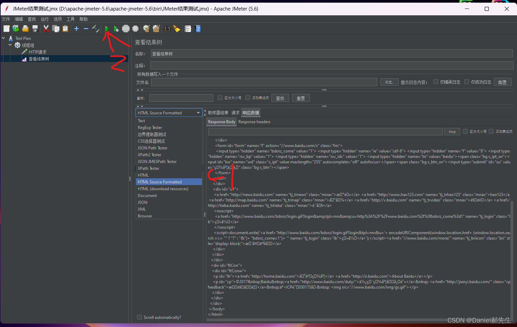Viewport: 517px width, 327px height.
Task: Click the Open file folder icon
Action: click(x=25, y=29)
